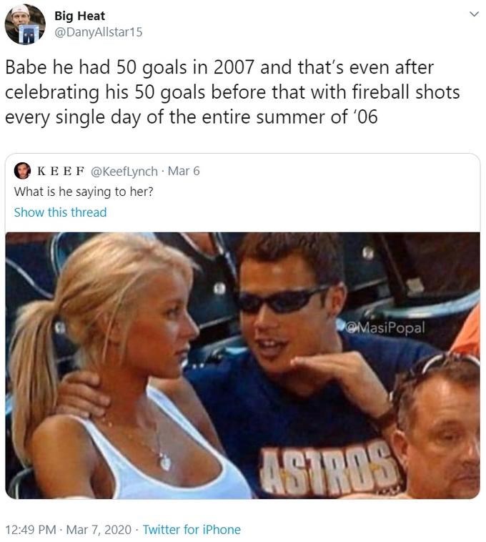
Task: Open the quoted text 'What is he saying to her?'
Action: coord(84,192)
